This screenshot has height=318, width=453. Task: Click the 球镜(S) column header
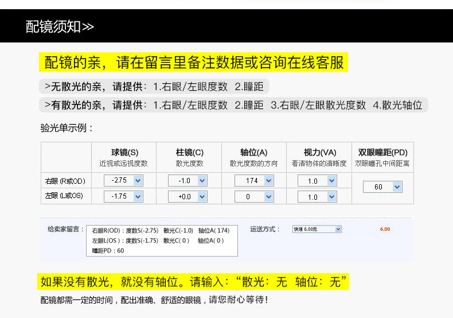click(x=124, y=152)
